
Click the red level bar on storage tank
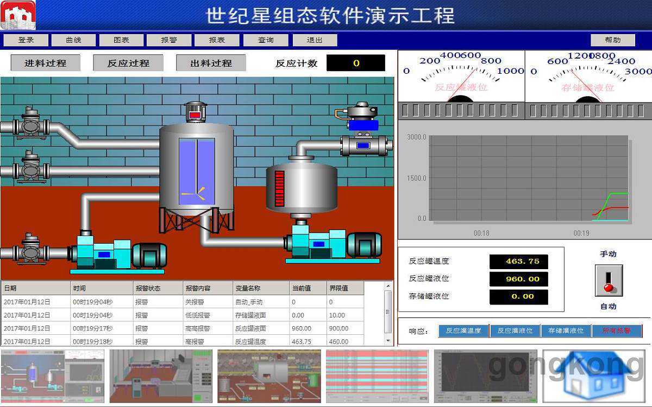coord(279,188)
